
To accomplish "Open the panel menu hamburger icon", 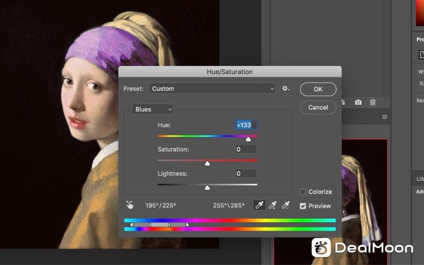I will click(x=385, y=117).
